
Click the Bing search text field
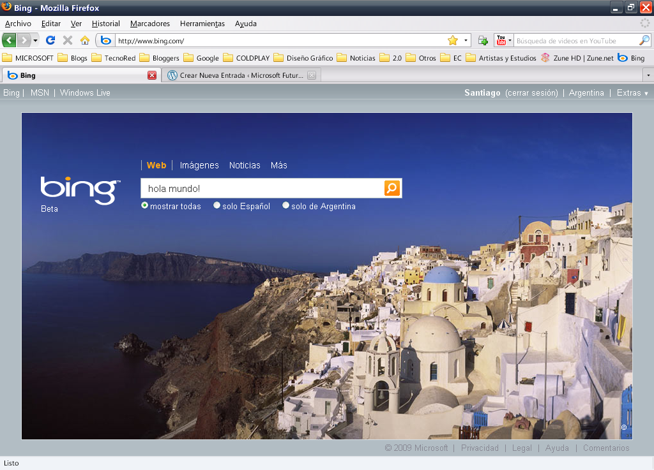point(262,188)
